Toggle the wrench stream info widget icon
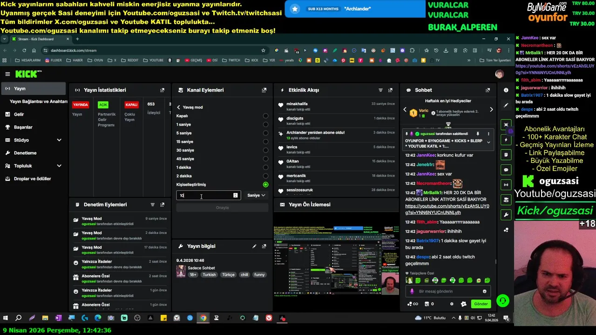 tap(506, 214)
